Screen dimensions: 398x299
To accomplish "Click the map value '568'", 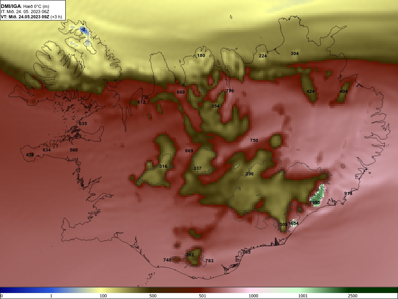I will (74, 150).
